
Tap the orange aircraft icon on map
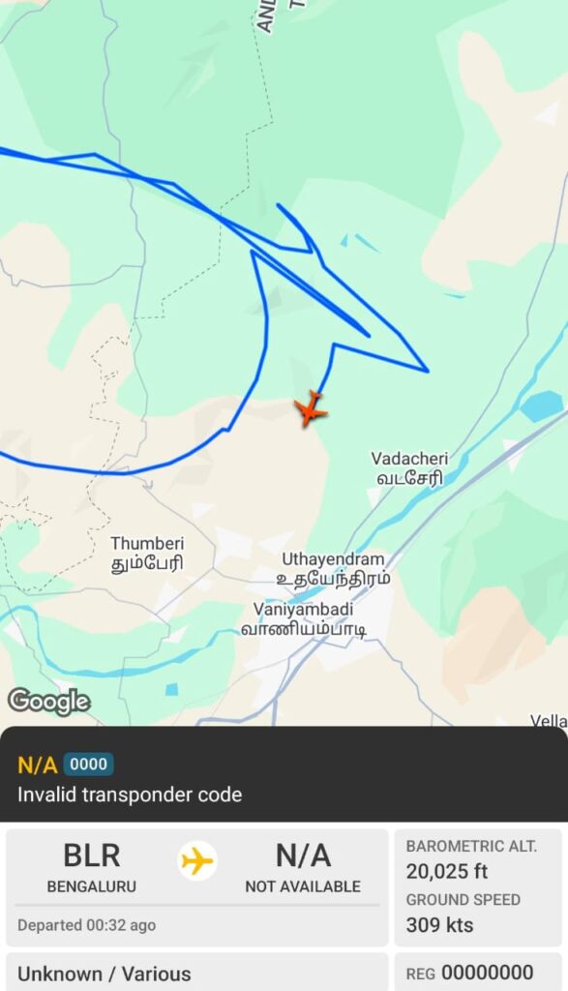pyautogui.click(x=311, y=409)
